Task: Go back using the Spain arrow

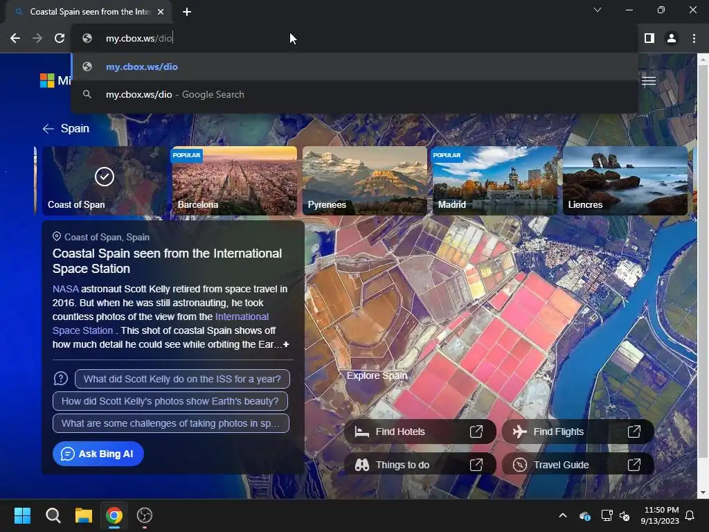Action: pyautogui.click(x=48, y=129)
